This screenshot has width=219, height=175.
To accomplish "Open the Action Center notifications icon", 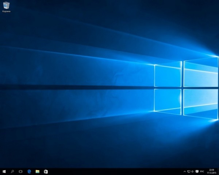I will (197, 171).
